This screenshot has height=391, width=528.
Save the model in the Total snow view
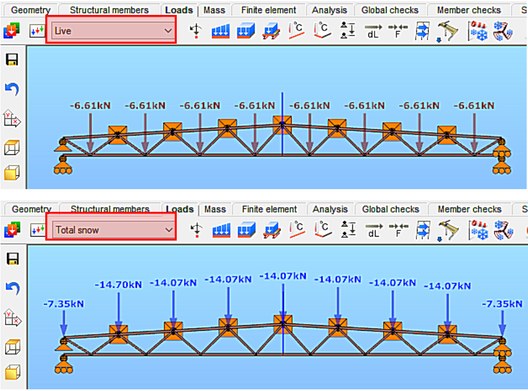[13, 258]
